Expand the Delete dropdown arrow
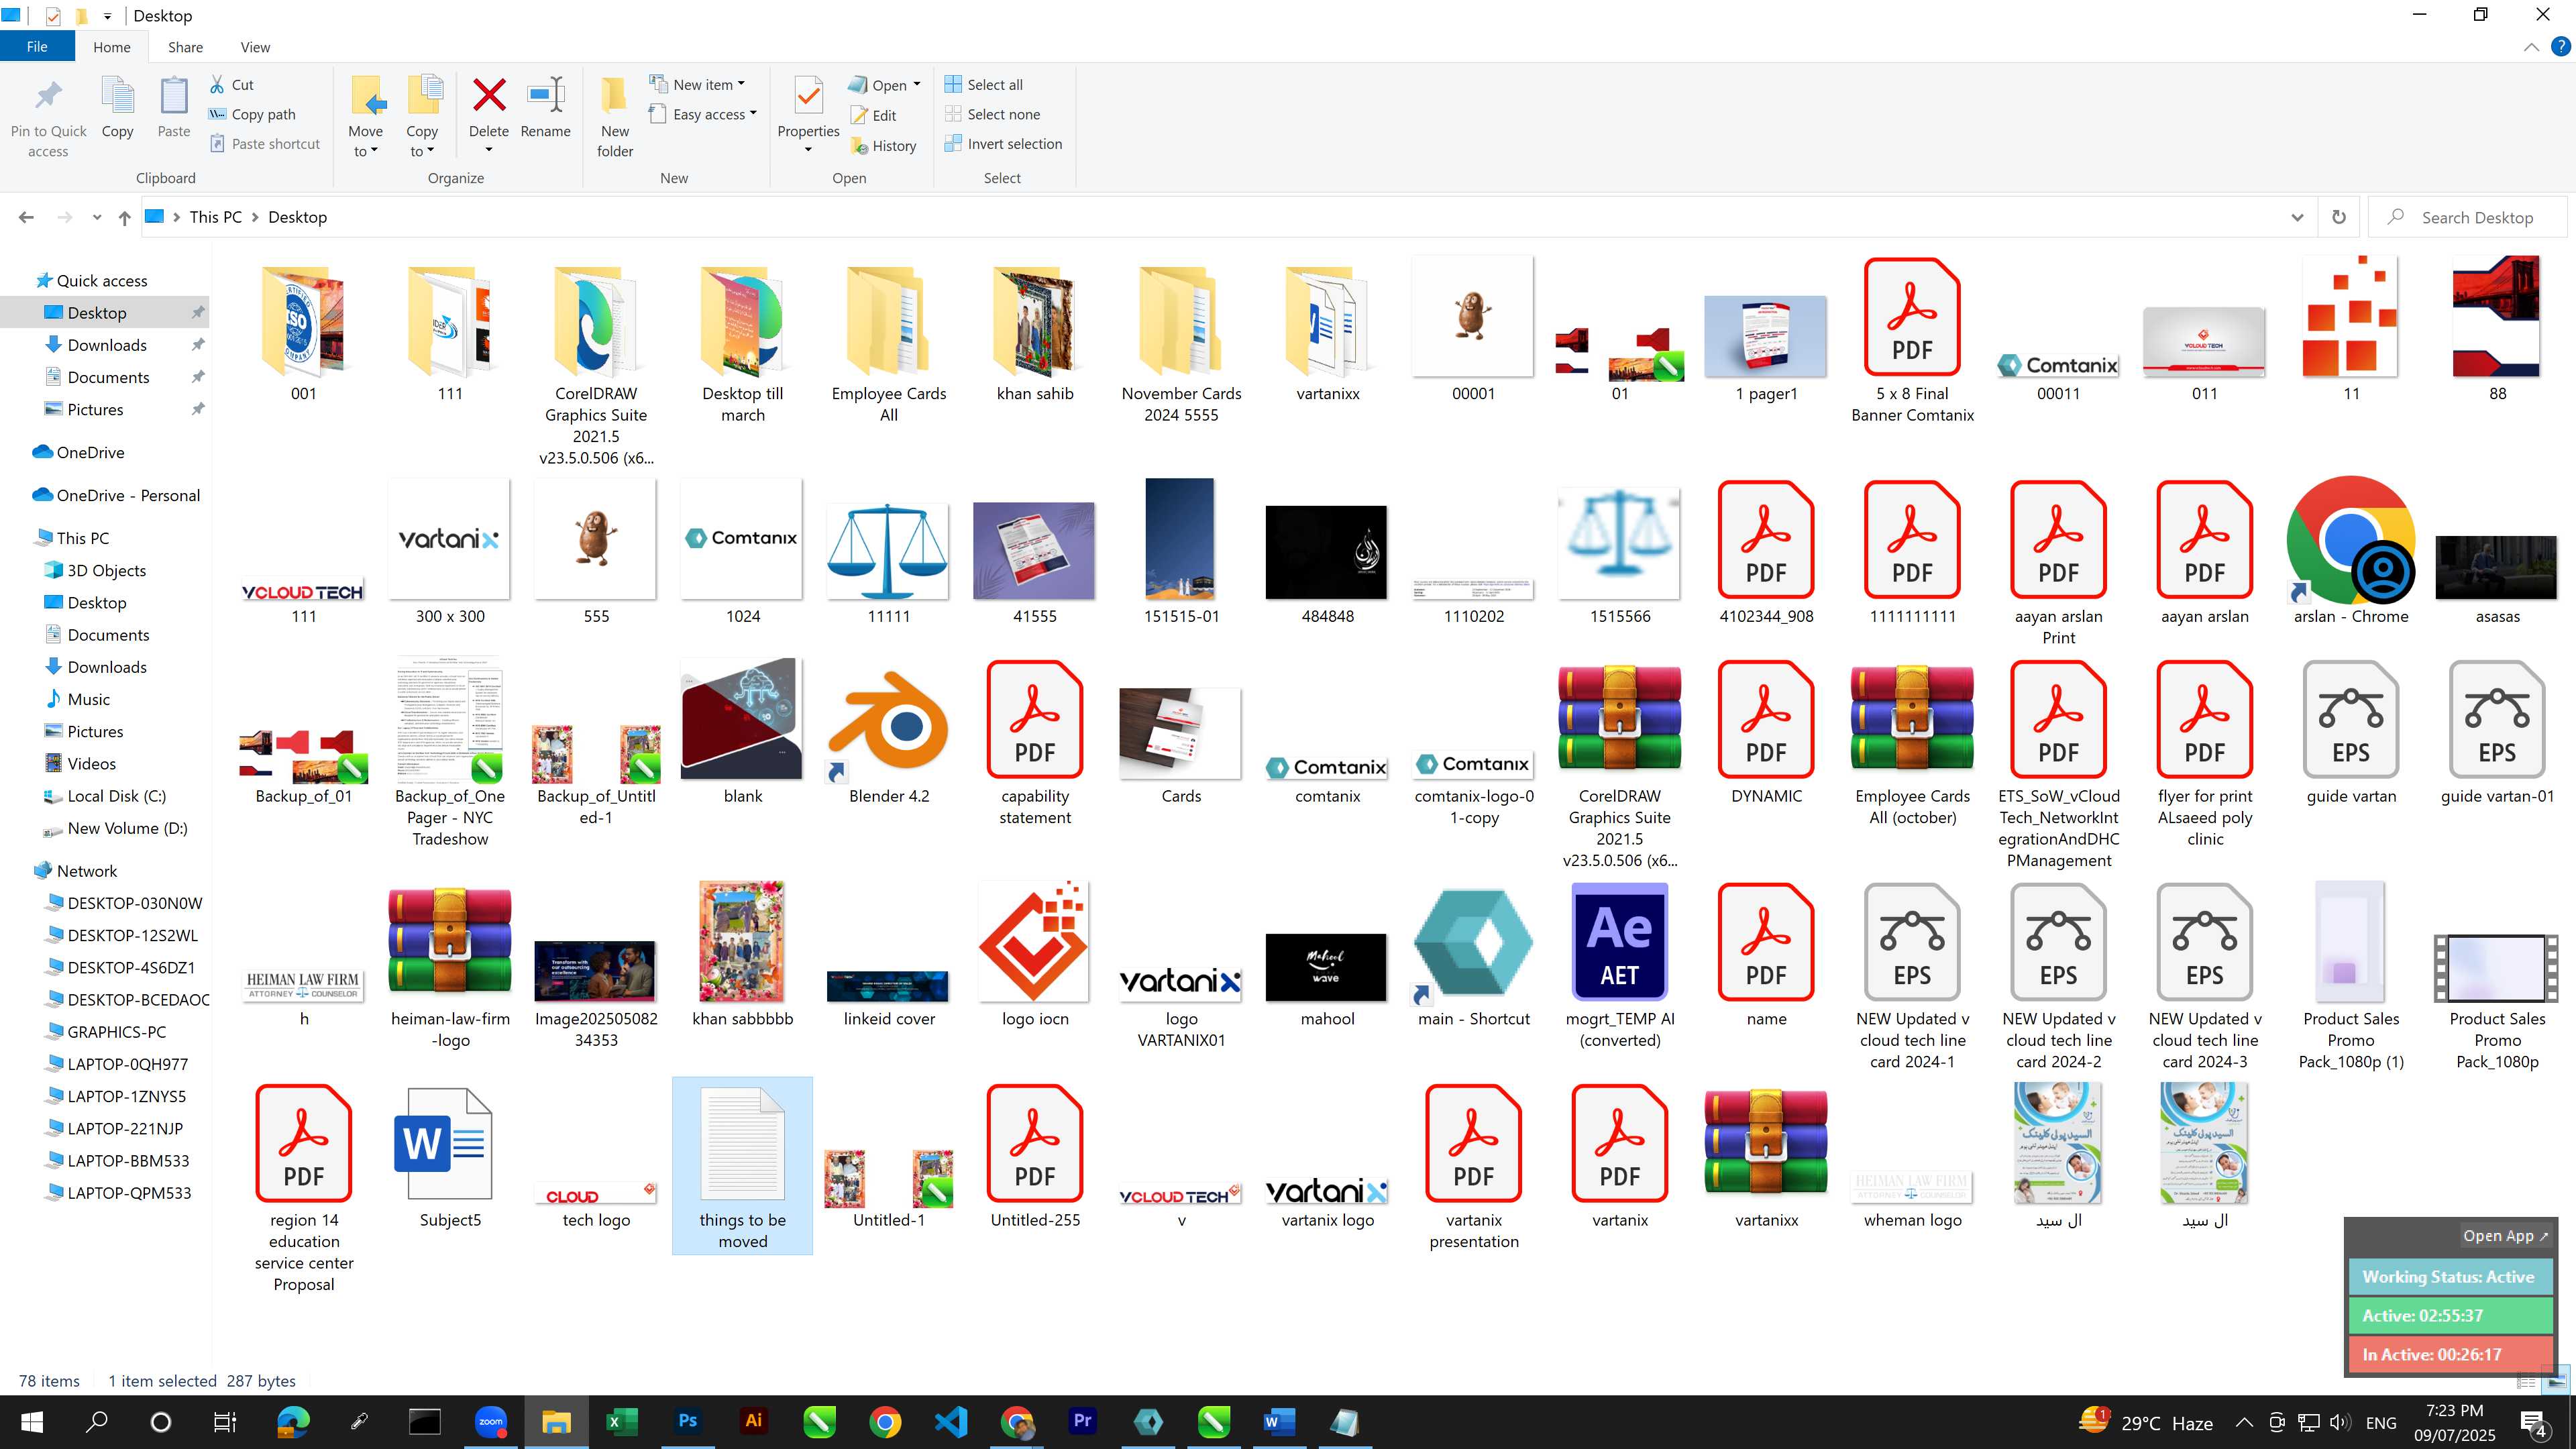 click(489, 151)
